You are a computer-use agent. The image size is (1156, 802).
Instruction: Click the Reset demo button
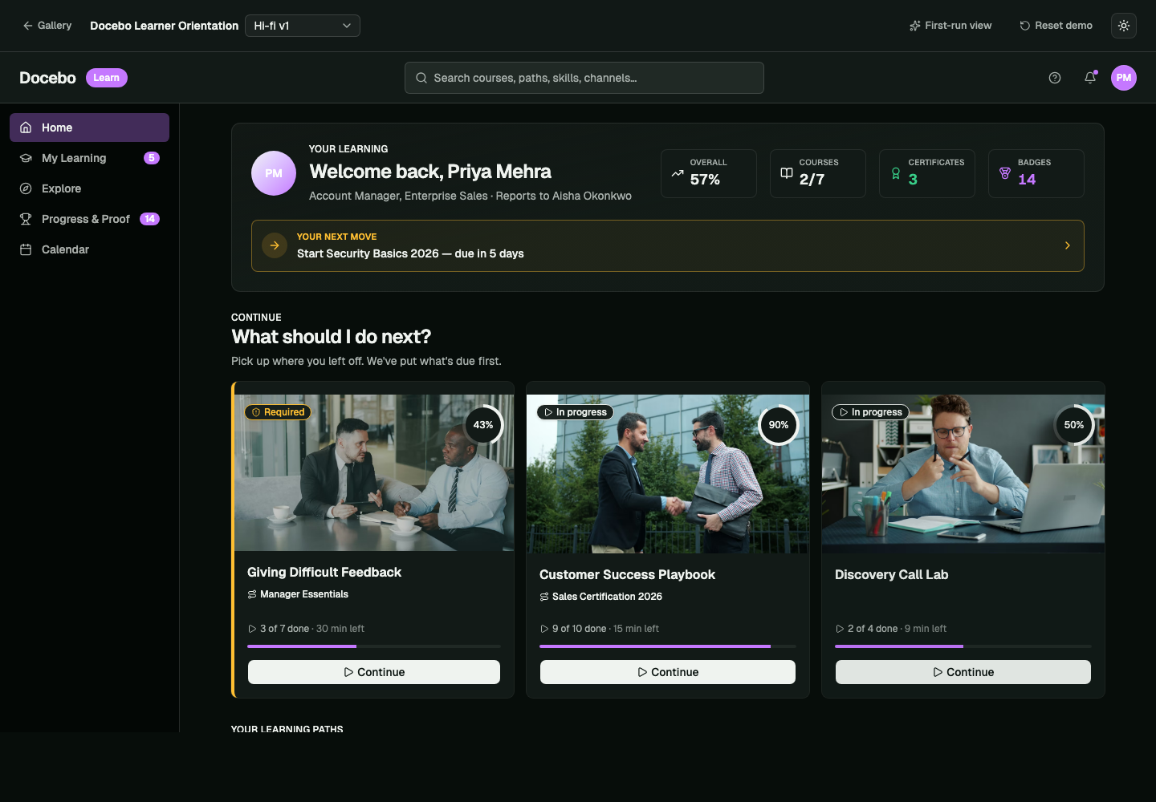point(1056,26)
